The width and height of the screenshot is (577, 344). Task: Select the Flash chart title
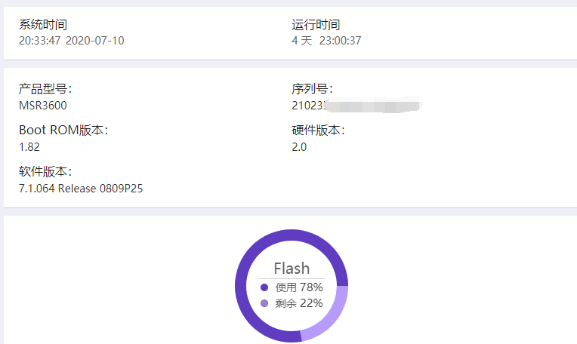pos(292,268)
